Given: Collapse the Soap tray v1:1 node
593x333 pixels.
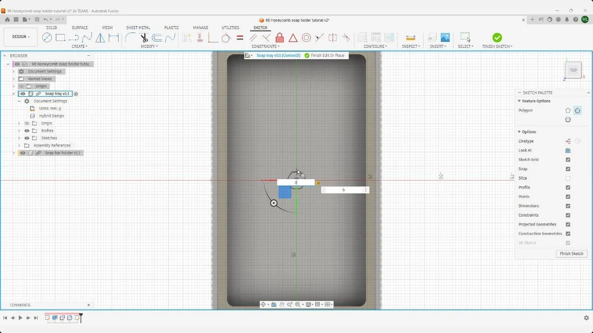Looking at the screenshot, I should tap(14, 94).
